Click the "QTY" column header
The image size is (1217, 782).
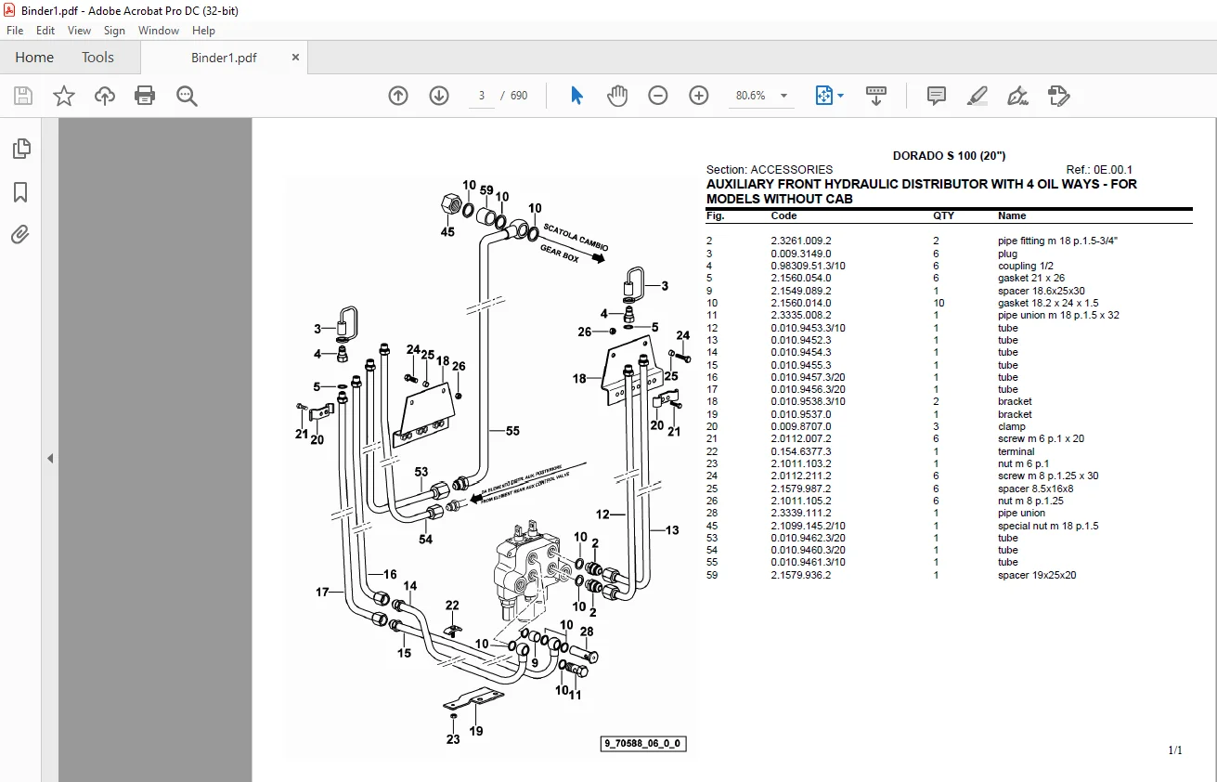click(x=943, y=215)
